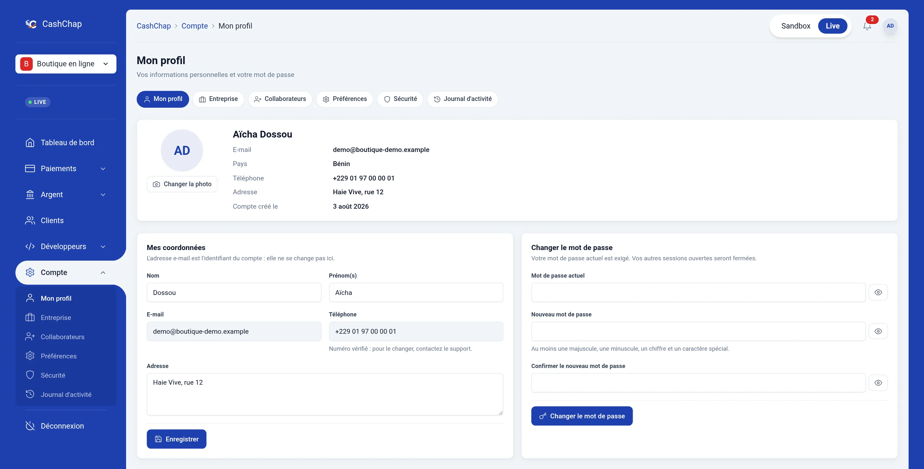
Task: Select the Mon profil tab
Action: pos(163,99)
